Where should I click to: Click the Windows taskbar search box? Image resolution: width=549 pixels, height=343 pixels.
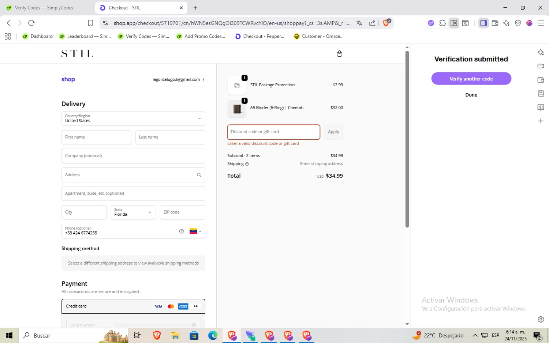pyautogui.click(x=74, y=335)
